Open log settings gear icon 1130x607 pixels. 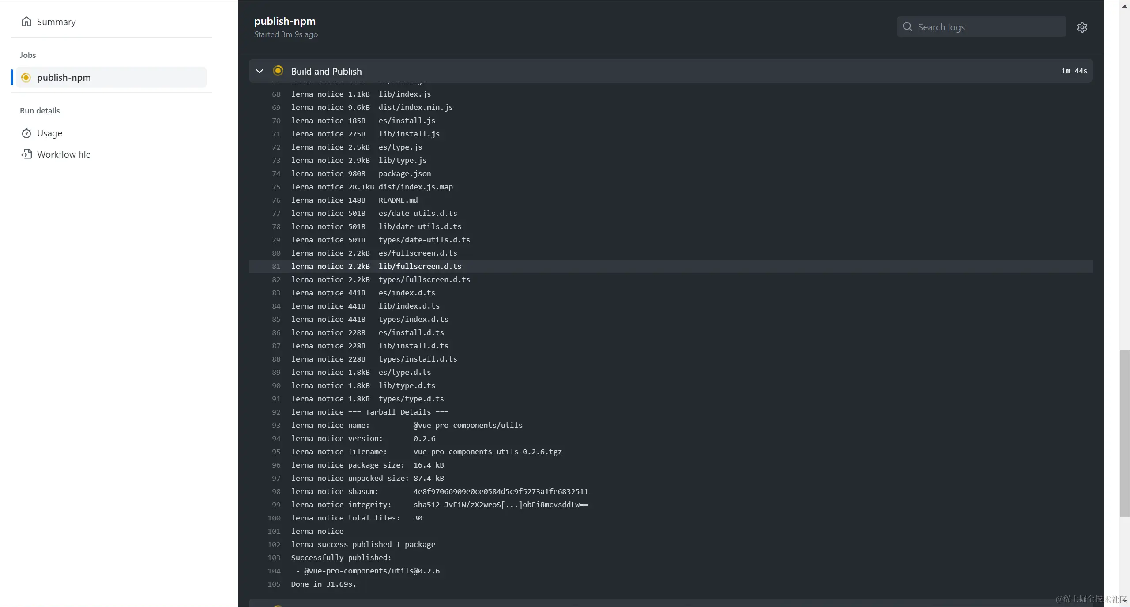(1082, 27)
